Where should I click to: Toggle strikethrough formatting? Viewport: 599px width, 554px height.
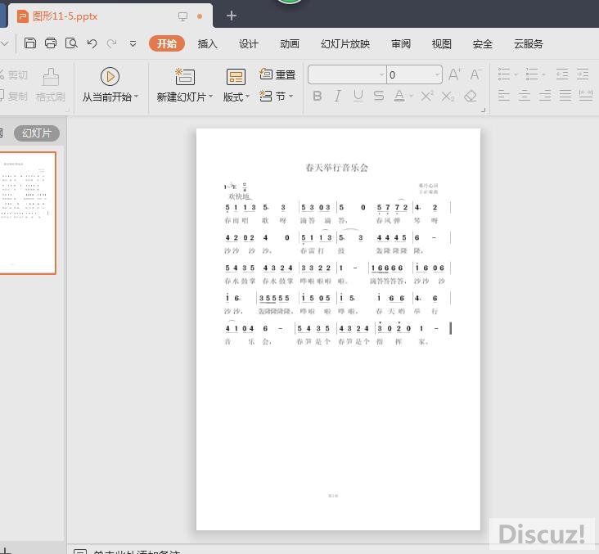(379, 96)
